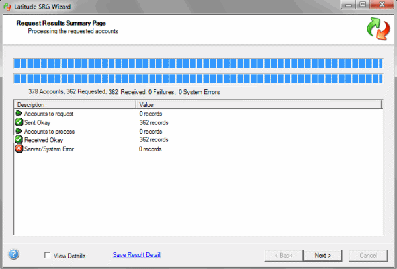Click the 362 records value for Sent Okay
This screenshot has height=269, width=397.
pyautogui.click(x=154, y=123)
